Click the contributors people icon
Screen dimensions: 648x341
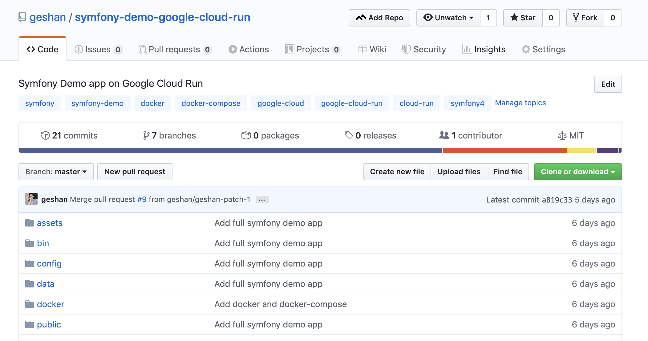(x=444, y=135)
